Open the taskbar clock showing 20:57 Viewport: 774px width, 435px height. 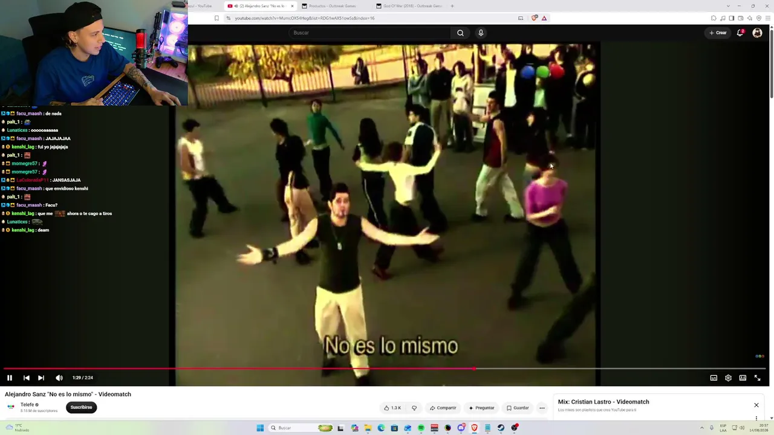[758, 428]
